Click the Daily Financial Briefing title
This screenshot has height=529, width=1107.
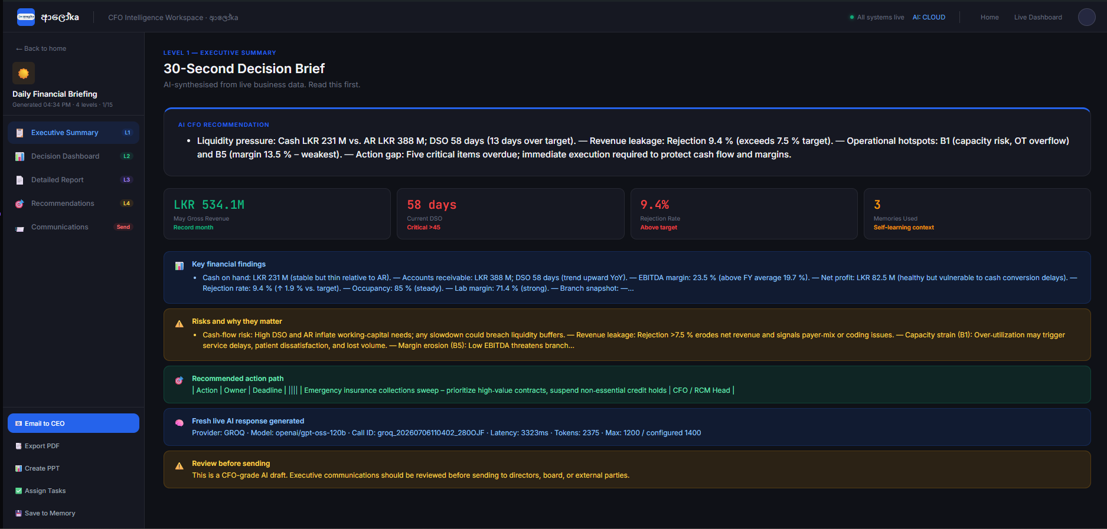coord(55,94)
